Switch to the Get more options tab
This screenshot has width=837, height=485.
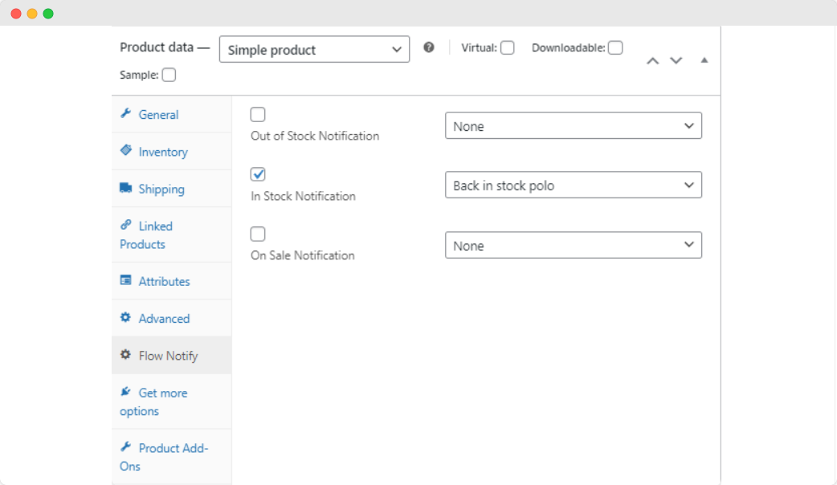157,401
